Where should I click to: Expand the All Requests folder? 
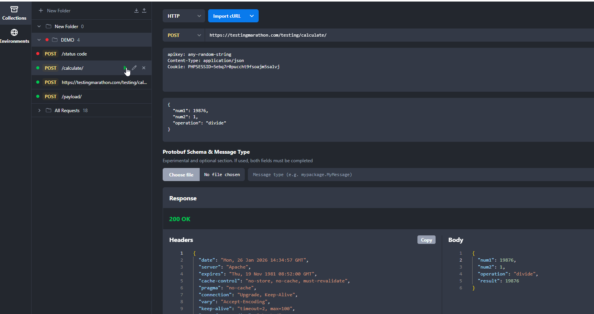click(39, 110)
